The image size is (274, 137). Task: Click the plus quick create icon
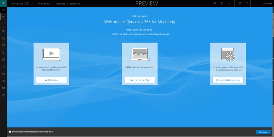(x=229, y=3)
